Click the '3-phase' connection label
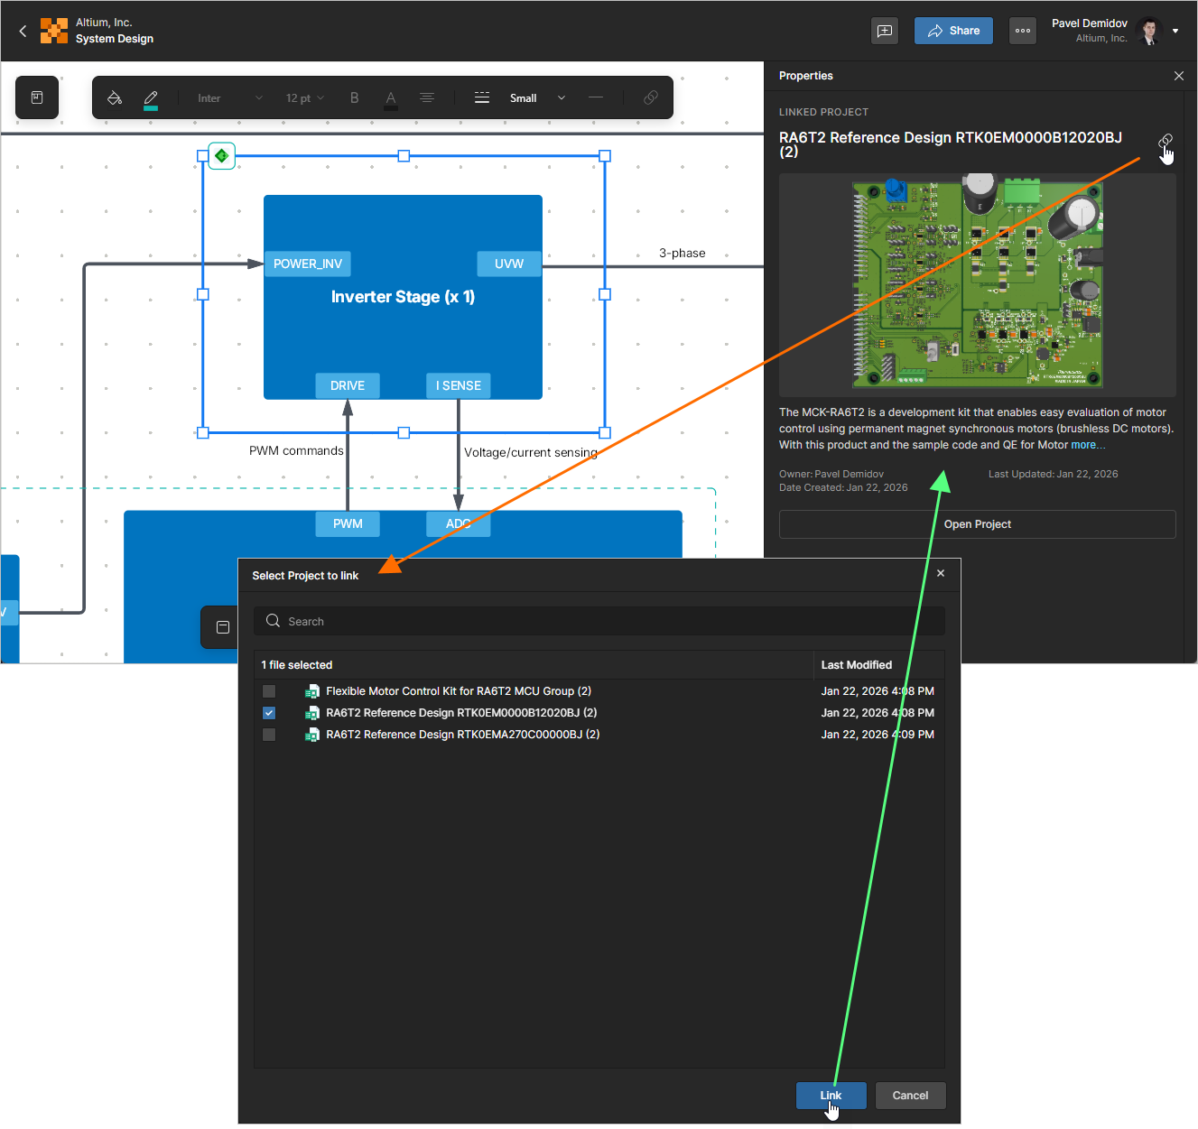 [683, 253]
